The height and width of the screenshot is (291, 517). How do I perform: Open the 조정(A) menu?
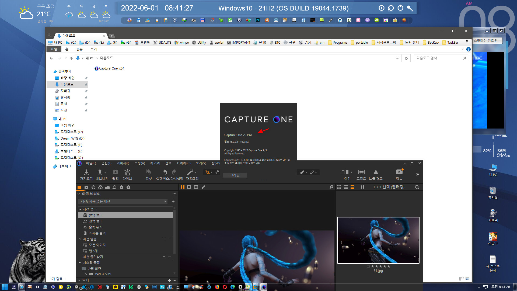tap(139, 163)
